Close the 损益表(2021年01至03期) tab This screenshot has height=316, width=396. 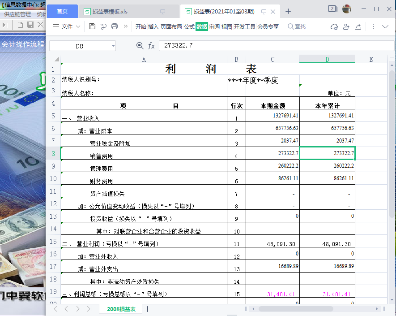(x=273, y=12)
